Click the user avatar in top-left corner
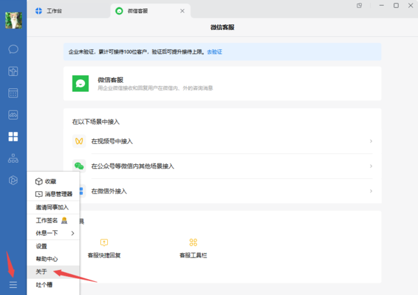The height and width of the screenshot is (295, 418). (x=13, y=20)
